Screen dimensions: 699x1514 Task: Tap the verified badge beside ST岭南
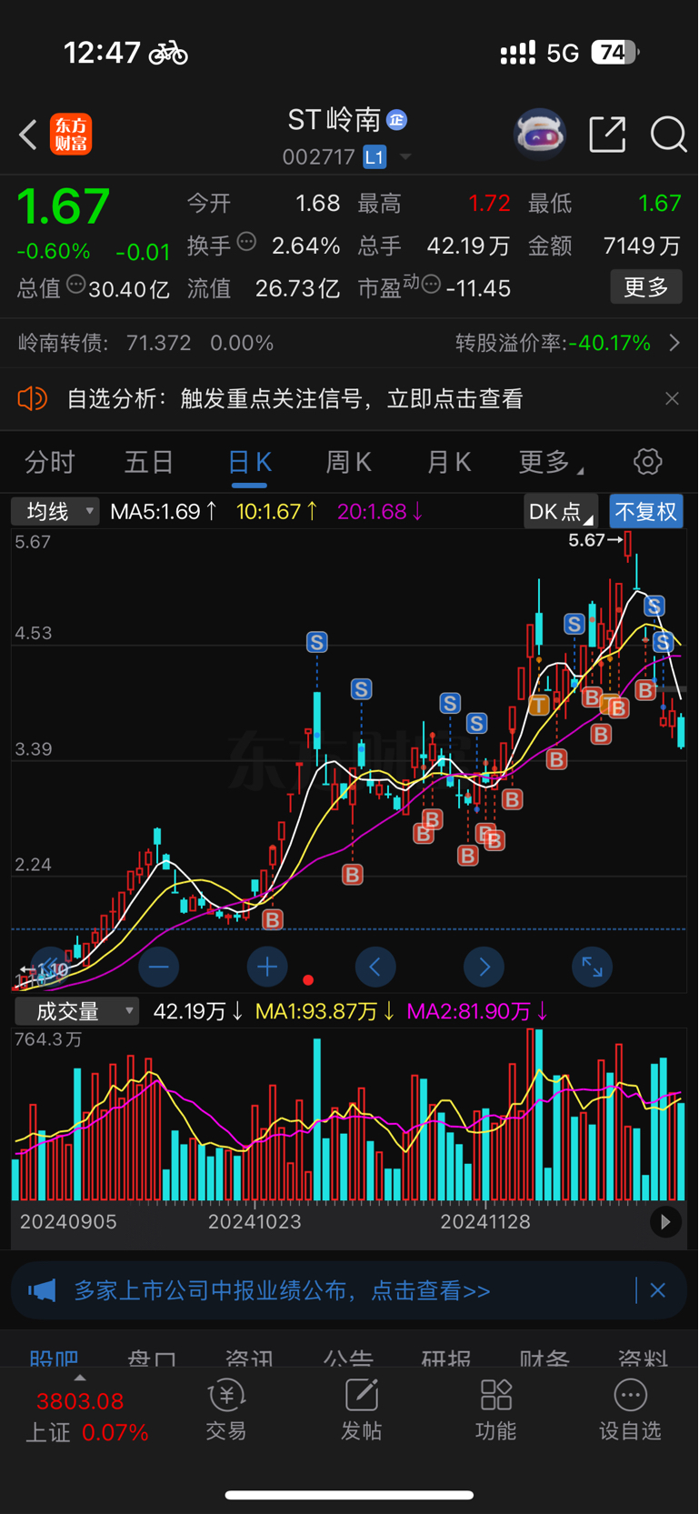tap(396, 119)
